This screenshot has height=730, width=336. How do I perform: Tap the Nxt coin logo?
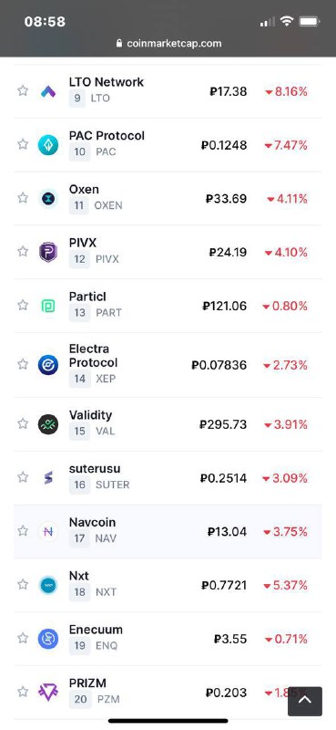(x=48, y=585)
